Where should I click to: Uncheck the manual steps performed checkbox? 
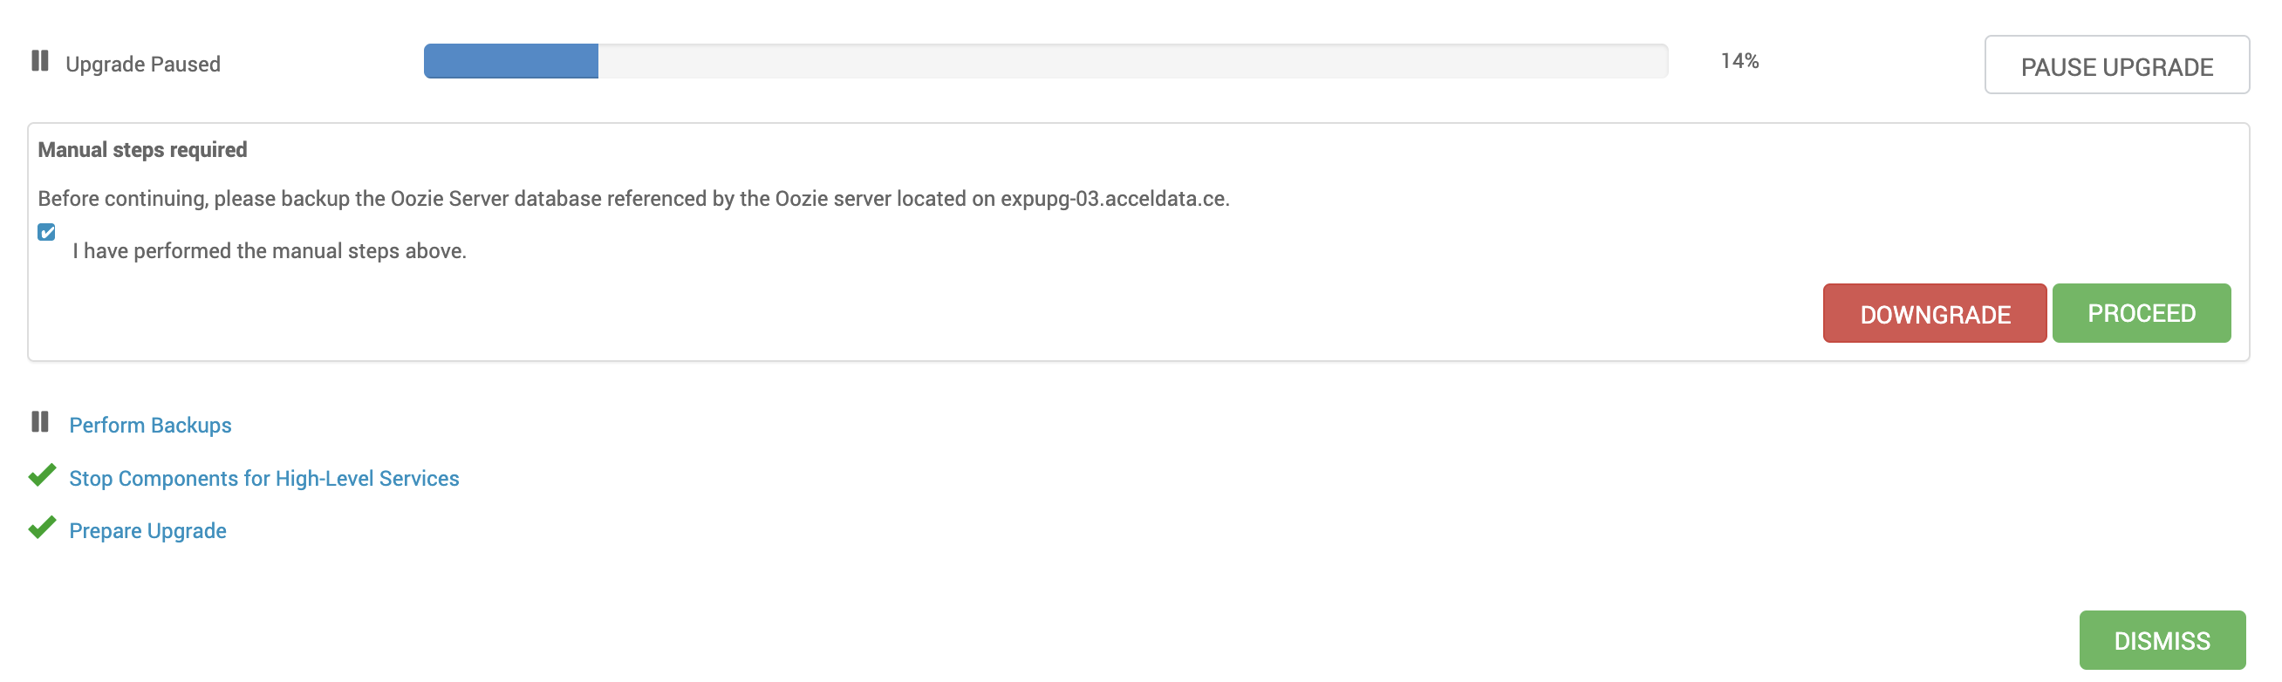tap(47, 232)
